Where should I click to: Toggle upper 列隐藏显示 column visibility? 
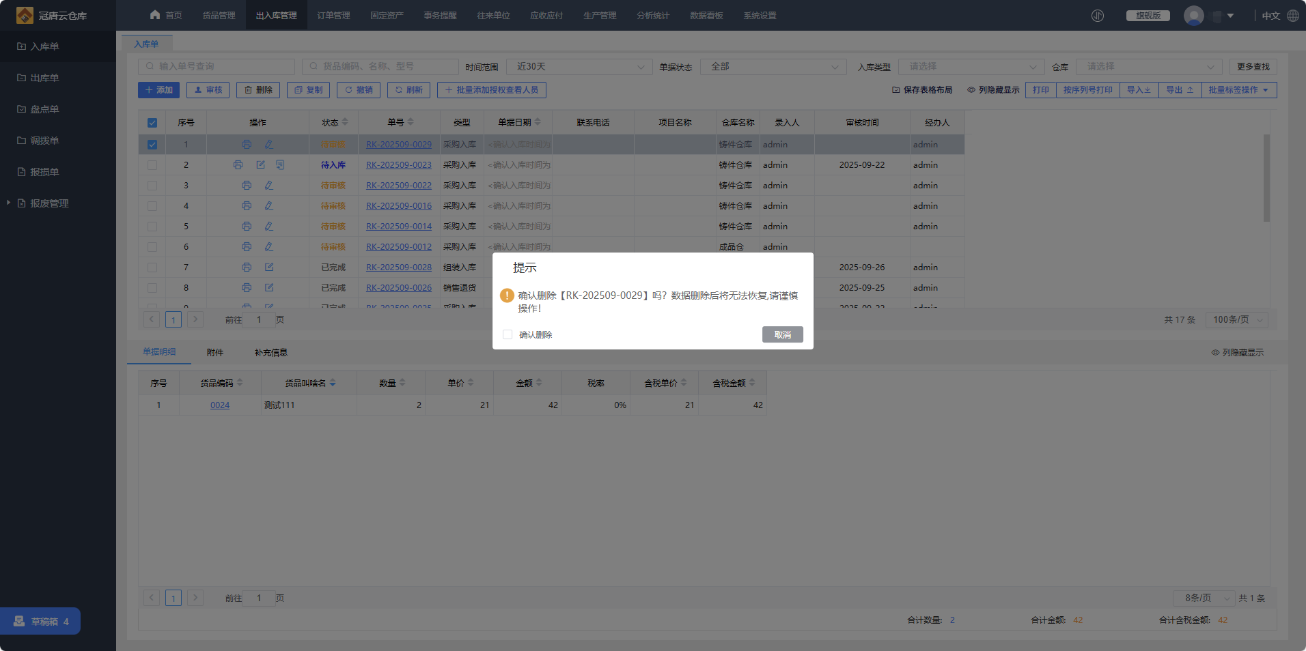click(x=993, y=90)
